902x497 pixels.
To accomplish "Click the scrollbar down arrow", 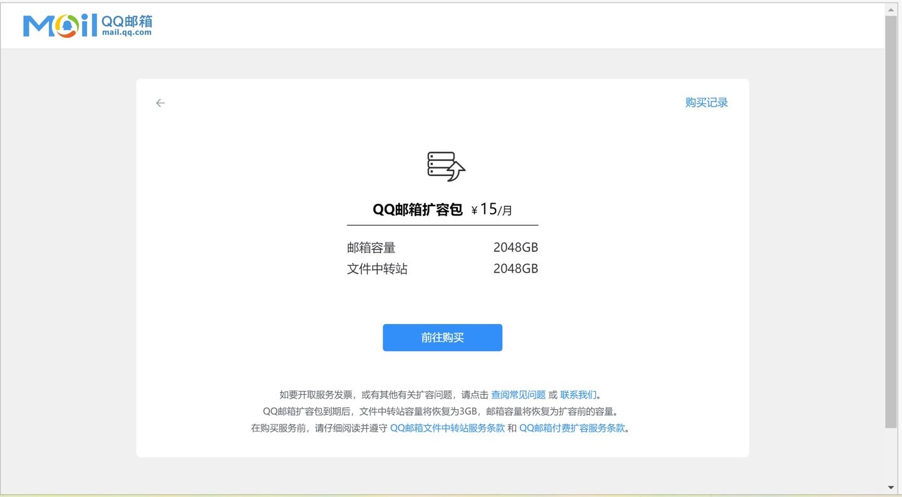I will (x=890, y=488).
